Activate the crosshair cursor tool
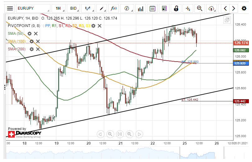 click(x=188, y=8)
